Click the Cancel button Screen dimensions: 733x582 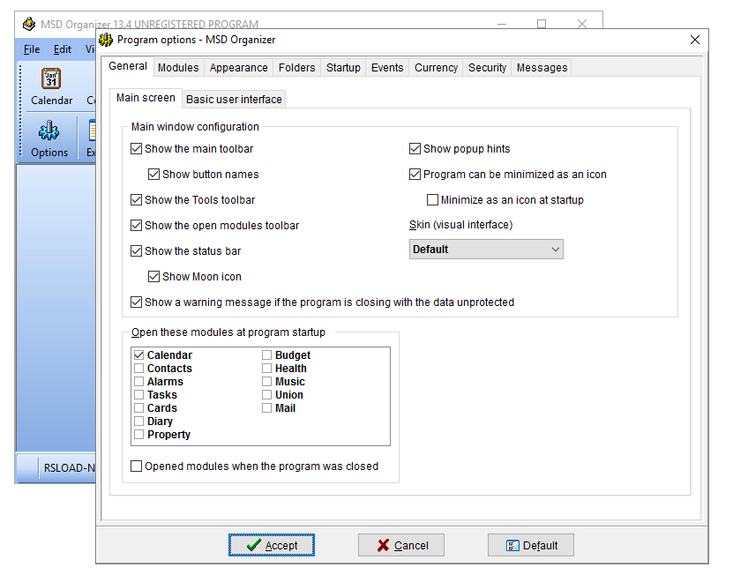coord(401,545)
